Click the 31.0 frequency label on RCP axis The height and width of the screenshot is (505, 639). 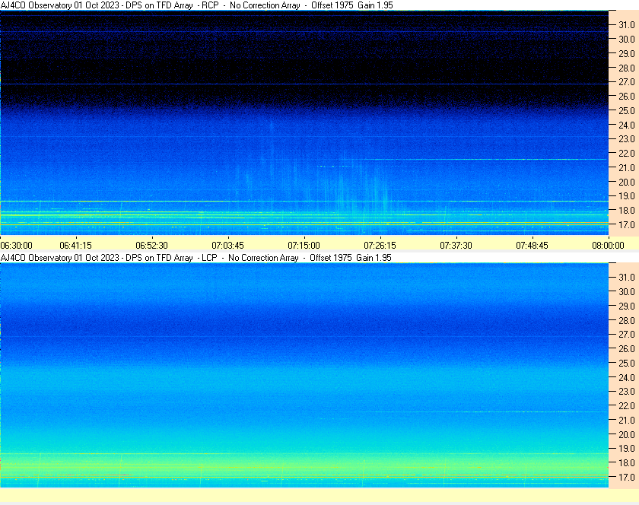(627, 25)
